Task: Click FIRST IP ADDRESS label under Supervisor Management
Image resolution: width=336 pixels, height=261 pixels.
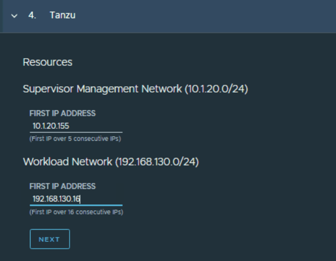Action: (62, 114)
